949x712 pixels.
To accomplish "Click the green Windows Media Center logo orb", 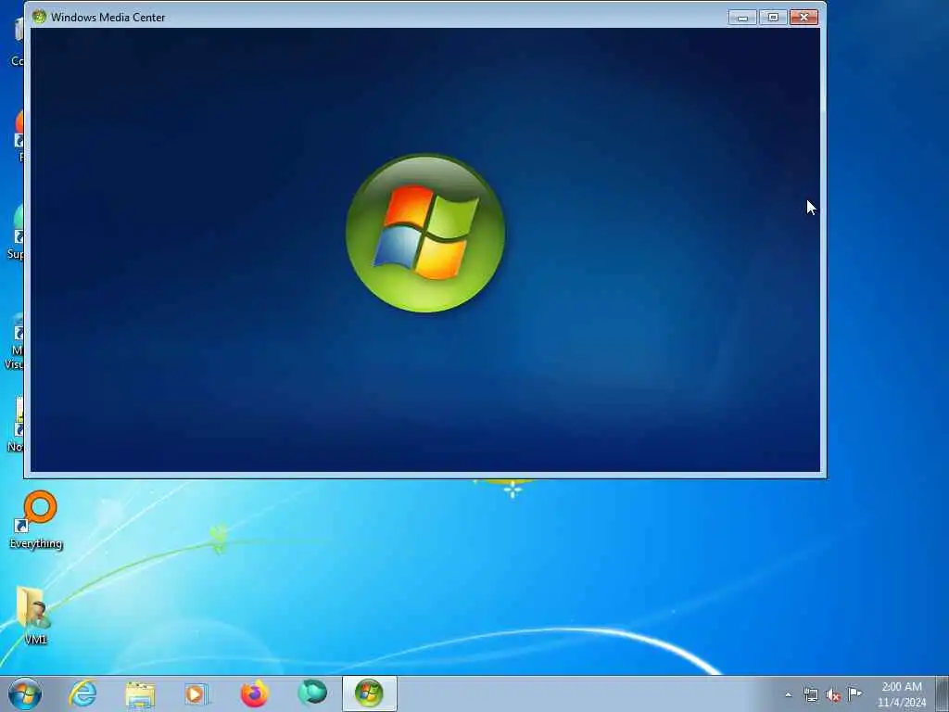I will (x=425, y=233).
